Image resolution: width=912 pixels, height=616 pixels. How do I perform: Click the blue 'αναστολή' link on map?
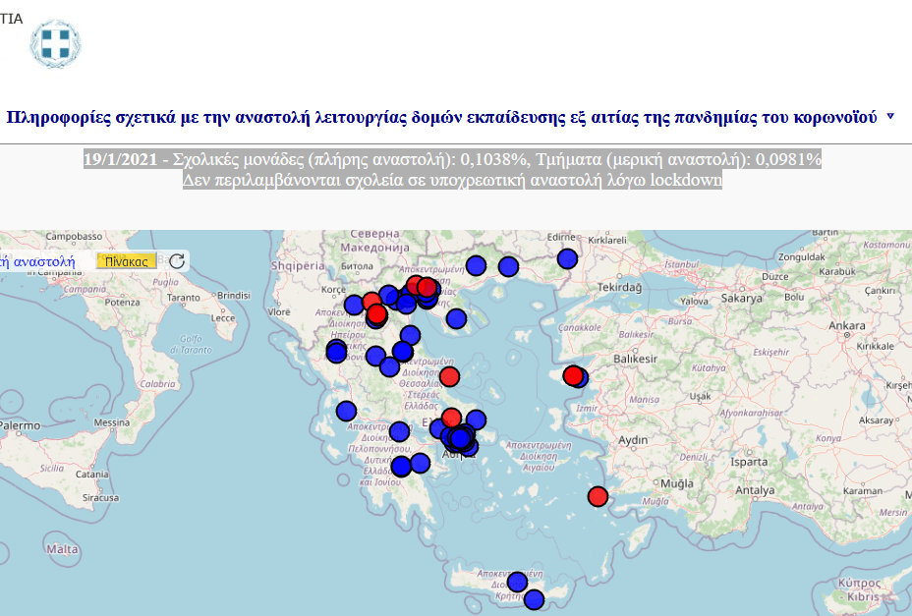coord(39,260)
